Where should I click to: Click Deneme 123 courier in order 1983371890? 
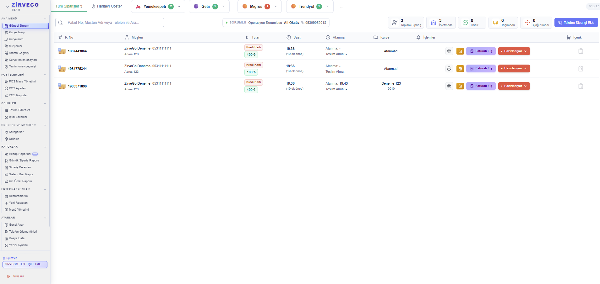(391, 83)
